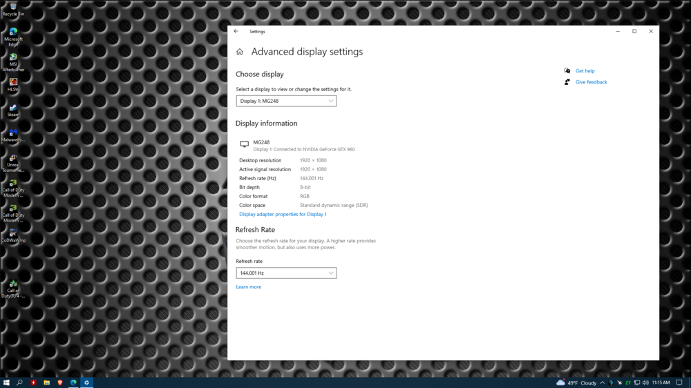Select the CoDWaWmp desktop shortcut
691x388 pixels.
click(x=13, y=235)
